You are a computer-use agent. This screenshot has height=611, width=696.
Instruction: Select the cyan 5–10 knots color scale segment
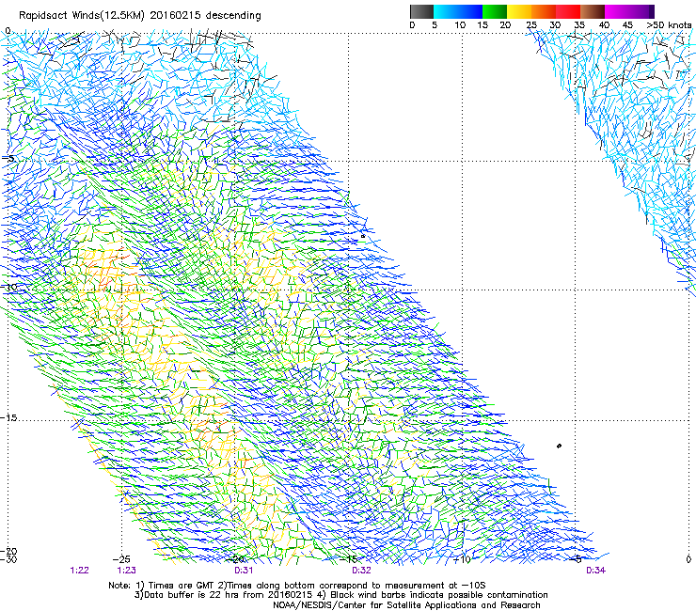(x=446, y=11)
